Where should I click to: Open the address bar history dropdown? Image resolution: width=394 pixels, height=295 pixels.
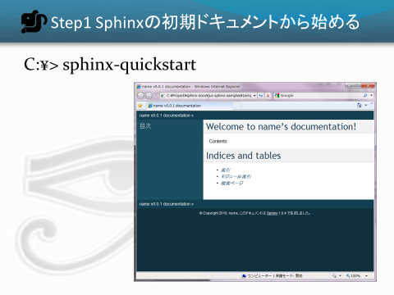pos(254,96)
